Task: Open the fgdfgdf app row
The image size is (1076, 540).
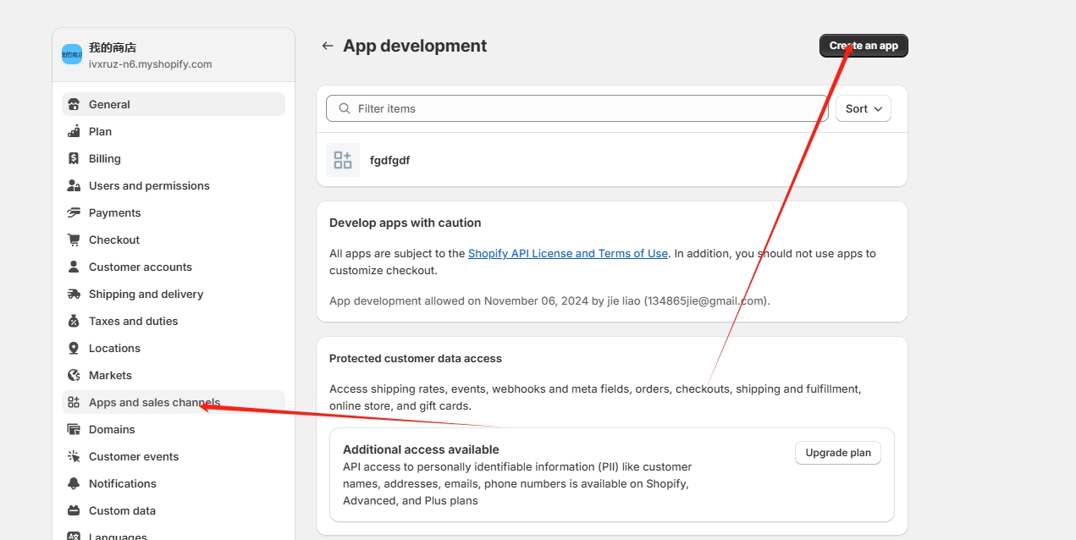Action: point(612,160)
